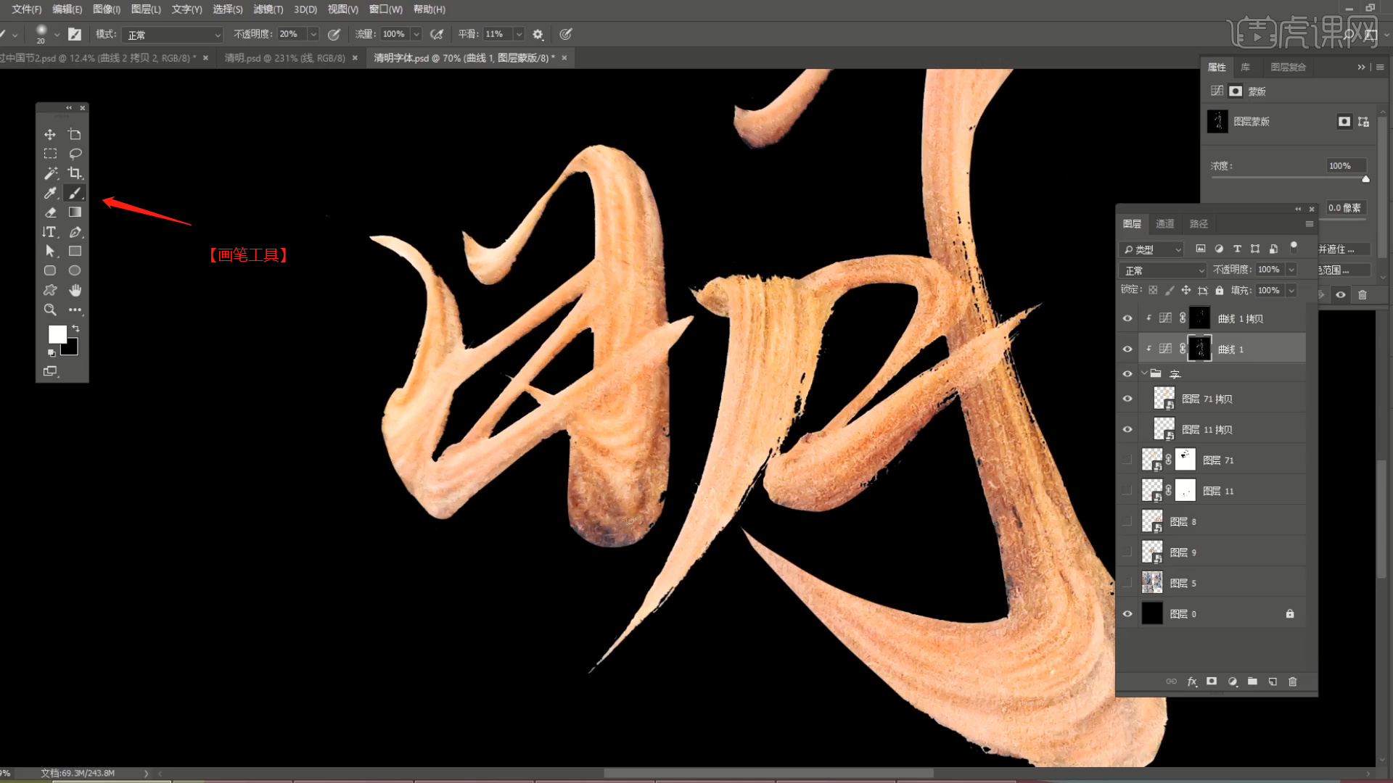Screen dimensions: 1393x783
Task: Select the Move tool
Action: [x=50, y=135]
